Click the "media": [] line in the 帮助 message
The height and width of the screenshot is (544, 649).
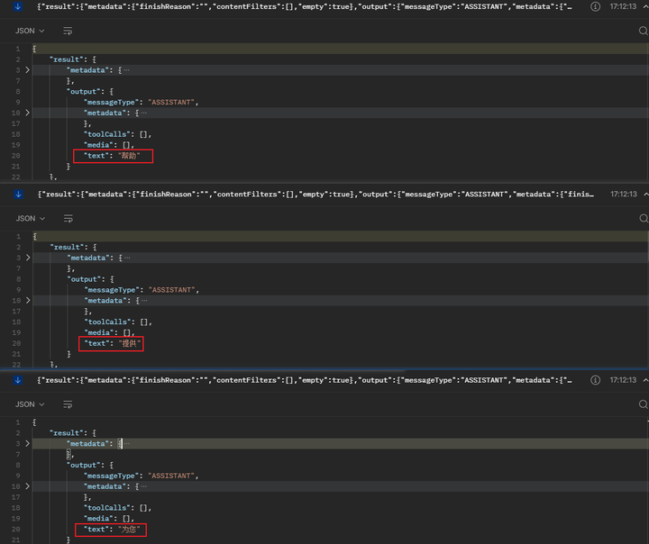click(x=108, y=145)
